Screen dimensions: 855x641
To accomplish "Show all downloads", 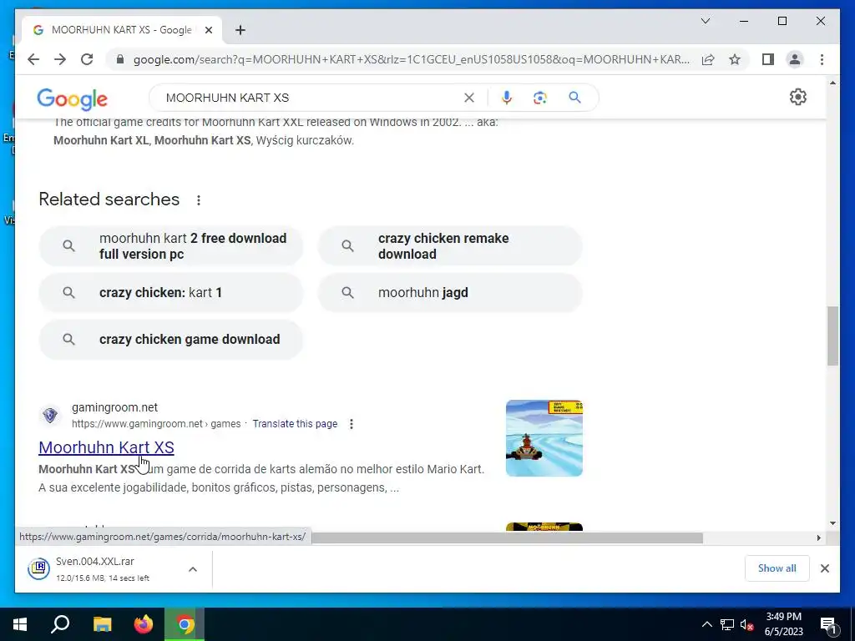I will 777,568.
